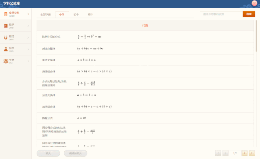Click the 生物 atom icon
The image size is (260, 159).
[6, 61]
